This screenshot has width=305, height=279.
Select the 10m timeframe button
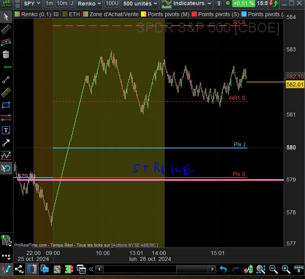pyautogui.click(x=62, y=4)
